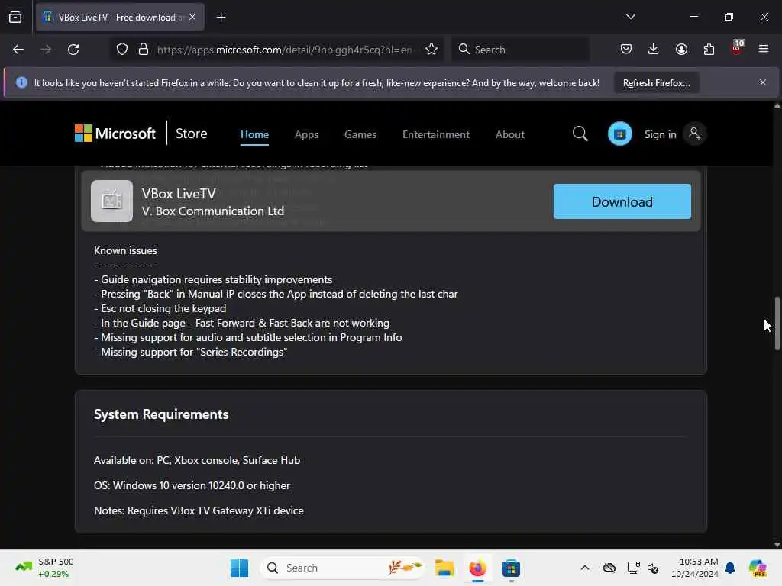
Task: Open the Copilot preview icon
Action: [x=757, y=568]
